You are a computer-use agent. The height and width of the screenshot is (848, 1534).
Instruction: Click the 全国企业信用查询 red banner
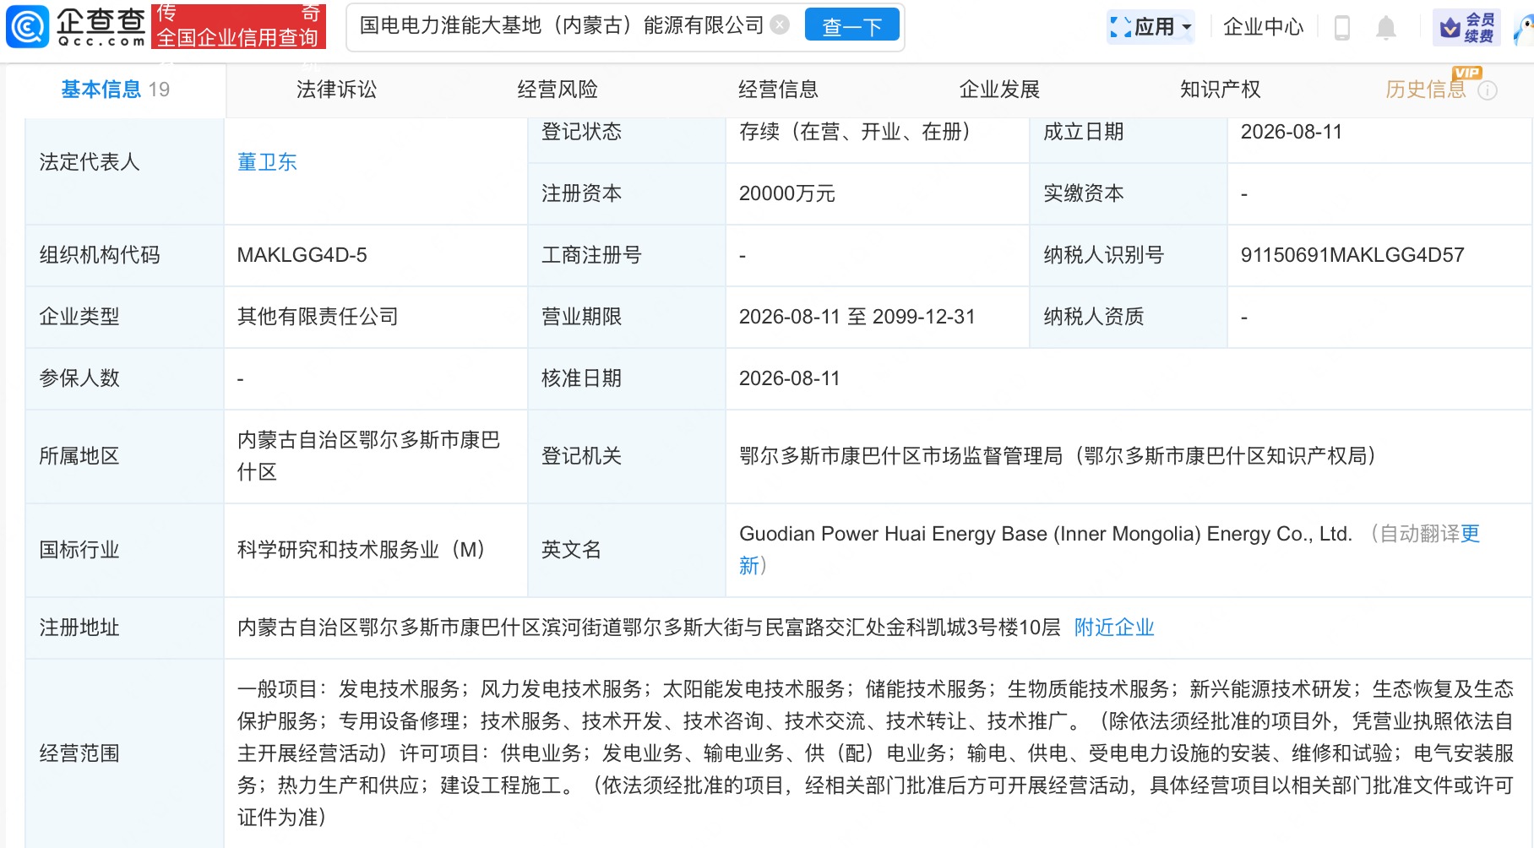tap(237, 27)
